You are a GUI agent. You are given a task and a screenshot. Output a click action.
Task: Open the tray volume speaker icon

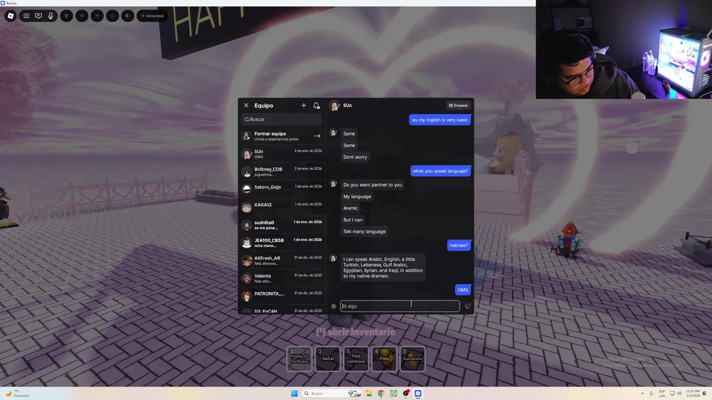coord(680,393)
